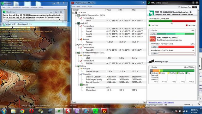Screen dimensions: 202x114
Task: Enable the Always on Top checkbox
Action: [x=179, y=7]
